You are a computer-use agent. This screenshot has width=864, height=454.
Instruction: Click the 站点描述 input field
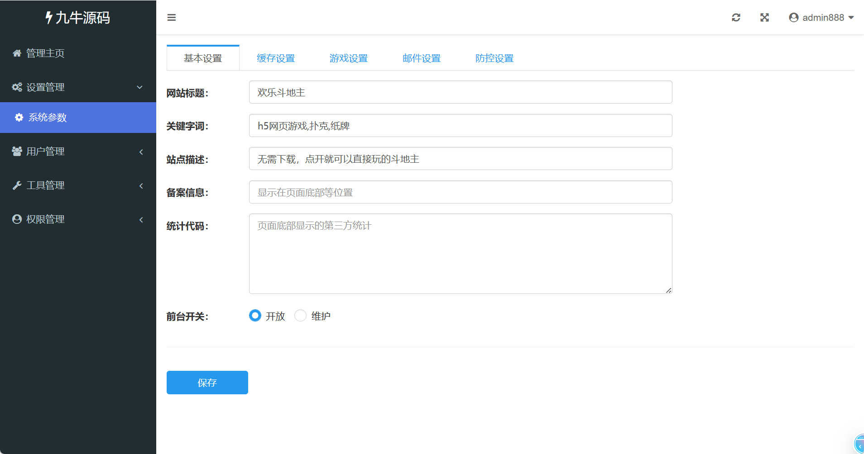pyautogui.click(x=461, y=159)
